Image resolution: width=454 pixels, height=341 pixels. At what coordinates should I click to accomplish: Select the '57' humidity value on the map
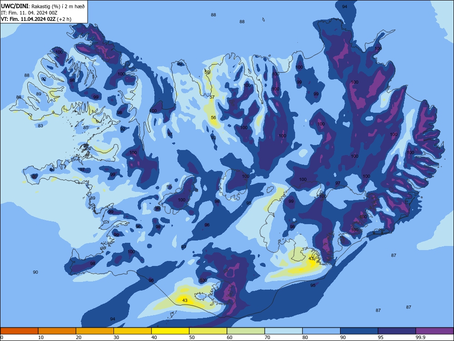pyautogui.click(x=212, y=97)
